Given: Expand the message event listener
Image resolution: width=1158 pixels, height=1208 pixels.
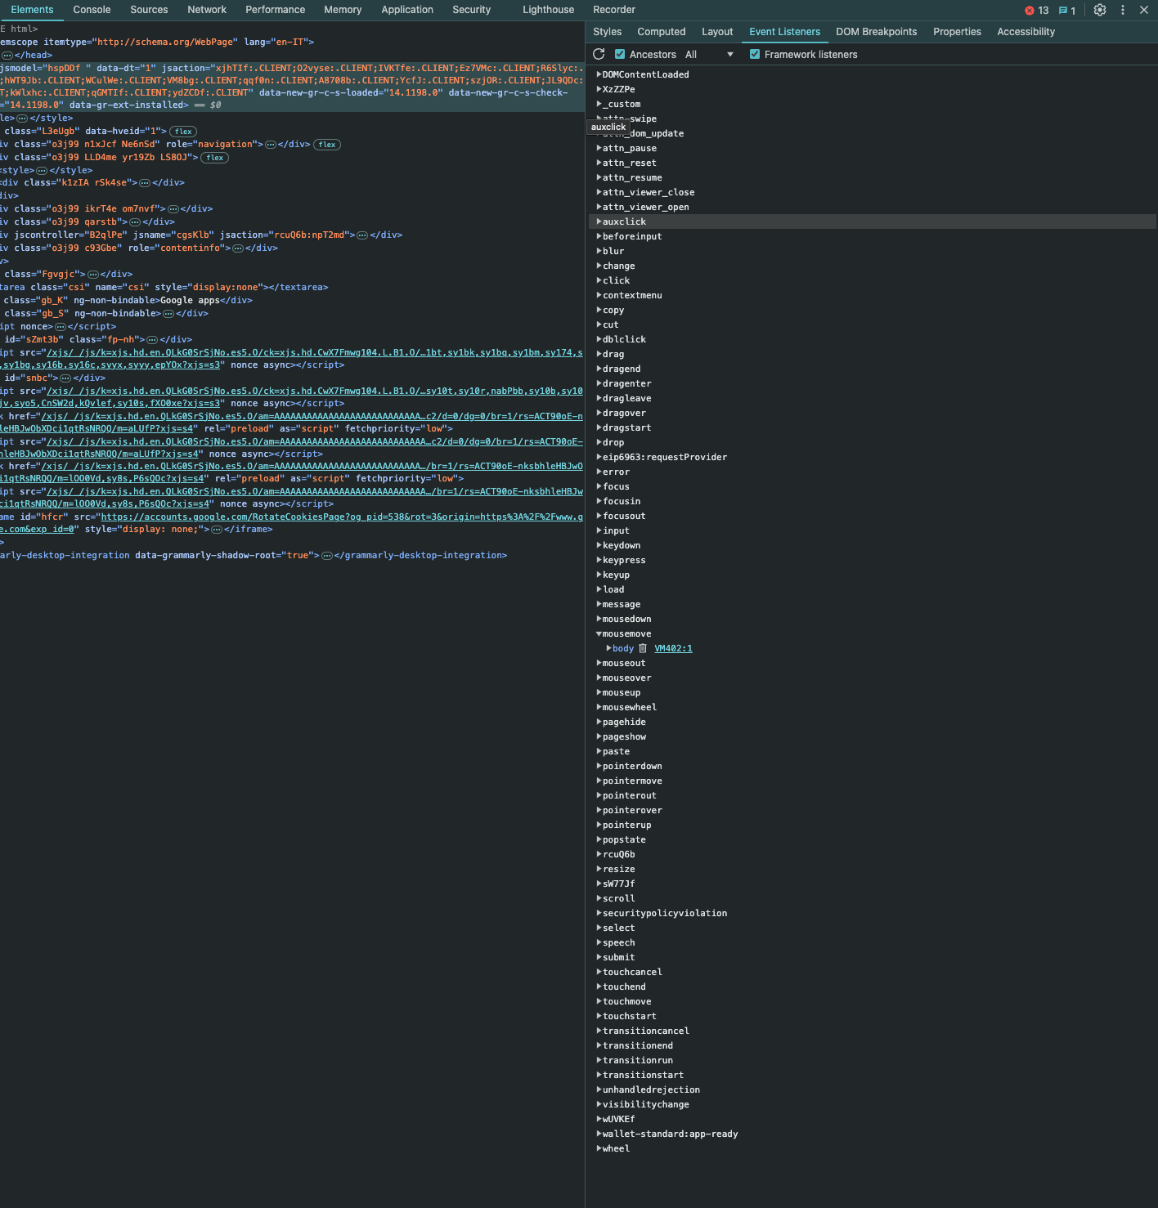Looking at the screenshot, I should [599, 604].
